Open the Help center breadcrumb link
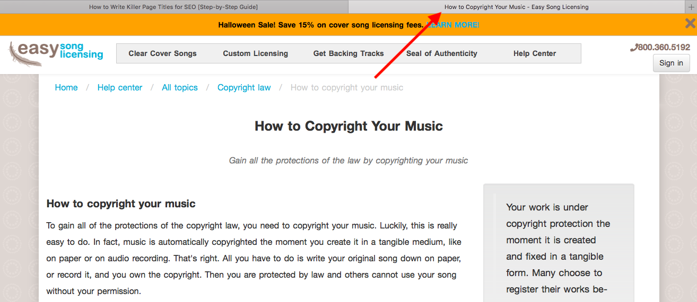The image size is (697, 302). pos(120,88)
